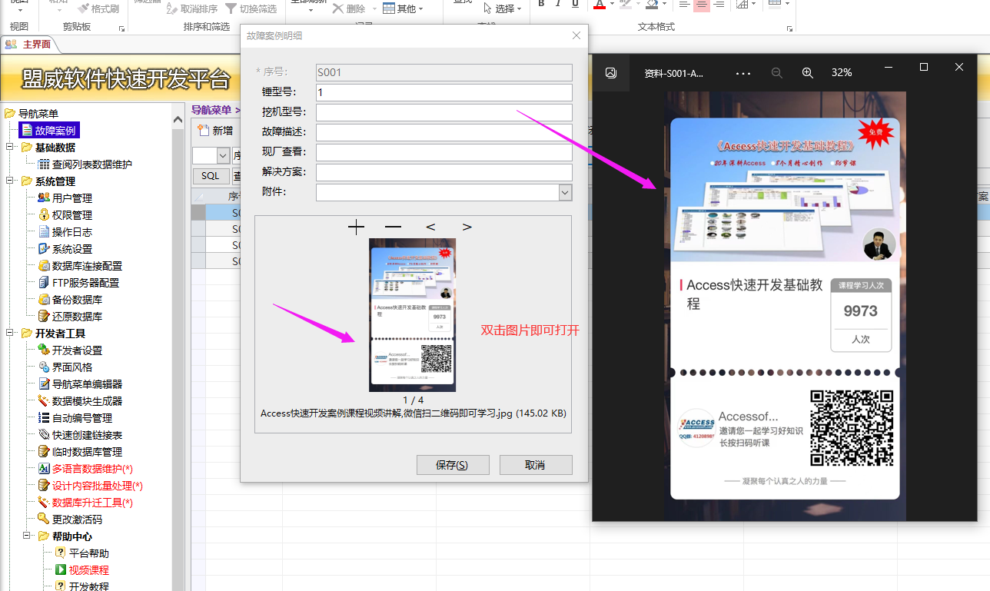This screenshot has height=591, width=990.
Task: Click the 故障描述 input field
Action: click(x=444, y=132)
